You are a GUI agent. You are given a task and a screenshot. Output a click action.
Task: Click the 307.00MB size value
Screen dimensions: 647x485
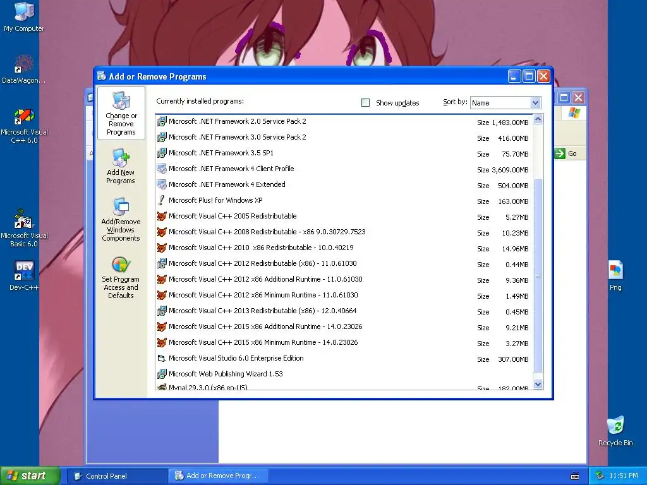(x=513, y=359)
